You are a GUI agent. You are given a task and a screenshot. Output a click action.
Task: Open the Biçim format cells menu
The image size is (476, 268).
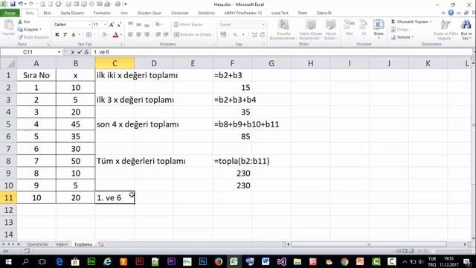pyautogui.click(x=379, y=28)
